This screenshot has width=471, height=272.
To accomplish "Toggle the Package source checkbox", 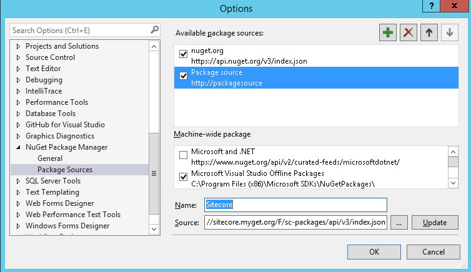I will [x=184, y=76].
